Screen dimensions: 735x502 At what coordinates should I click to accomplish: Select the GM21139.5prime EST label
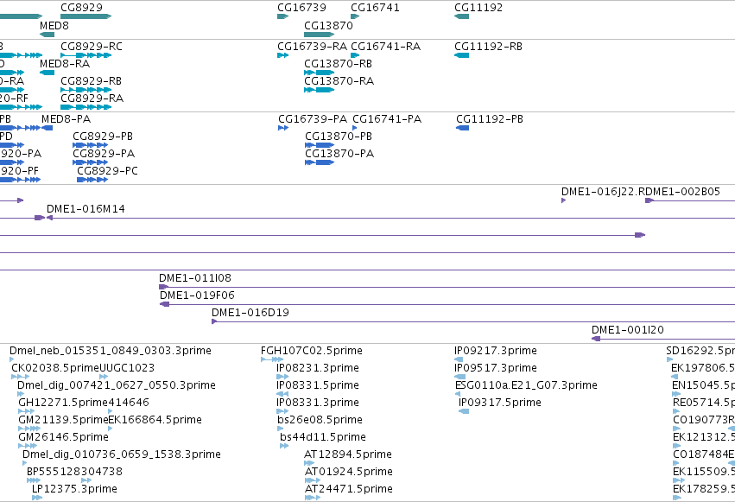click(63, 420)
